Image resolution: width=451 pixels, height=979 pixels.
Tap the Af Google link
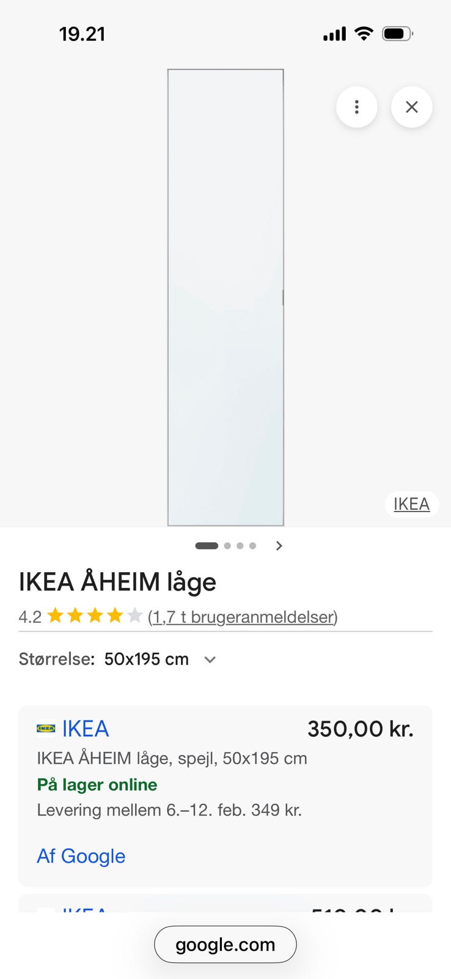tap(81, 856)
